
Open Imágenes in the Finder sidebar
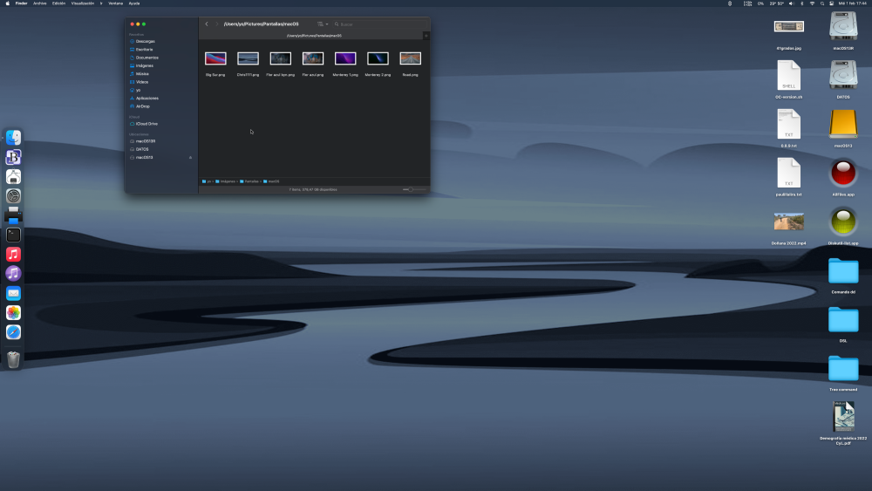(x=144, y=65)
